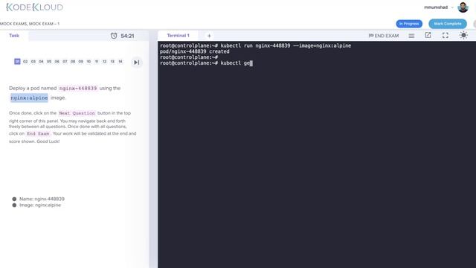Add a new terminal with plus icon
The image size is (476, 268).
tap(209, 36)
